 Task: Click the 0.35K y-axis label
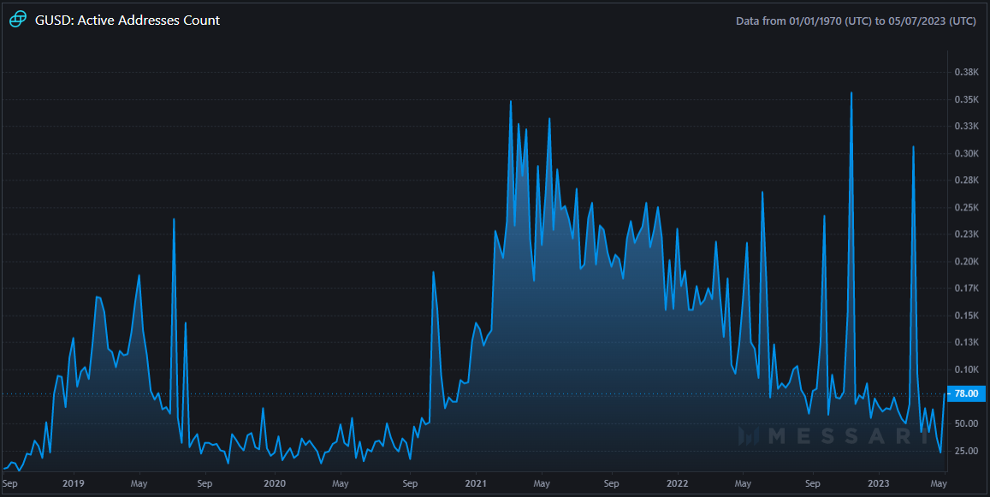pos(967,100)
